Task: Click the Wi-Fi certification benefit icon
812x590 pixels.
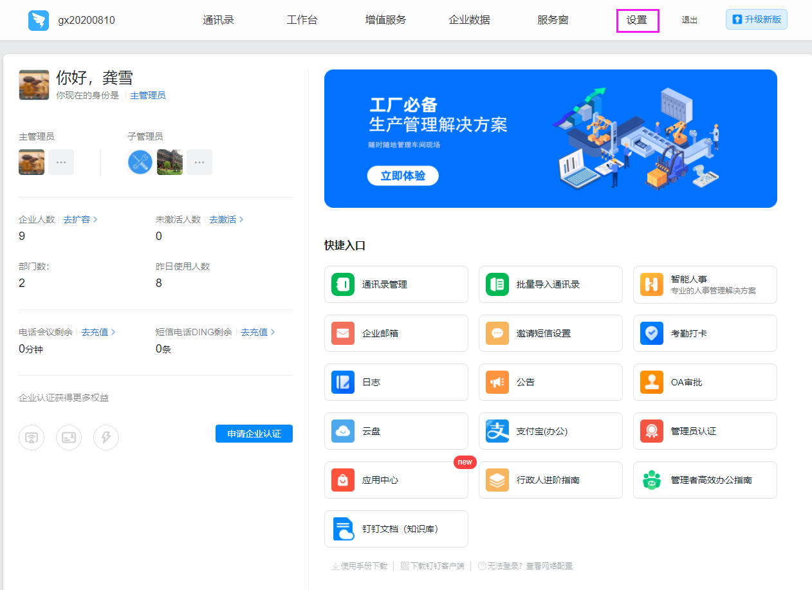Action: tap(32, 438)
